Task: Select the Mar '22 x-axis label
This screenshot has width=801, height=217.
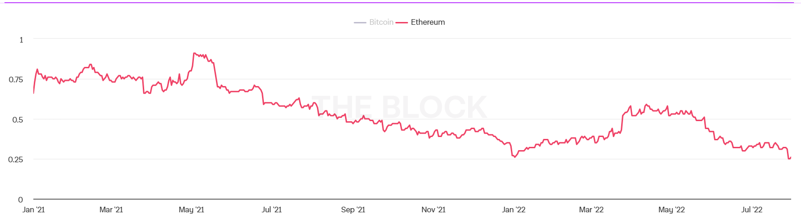Action: pyautogui.click(x=591, y=210)
